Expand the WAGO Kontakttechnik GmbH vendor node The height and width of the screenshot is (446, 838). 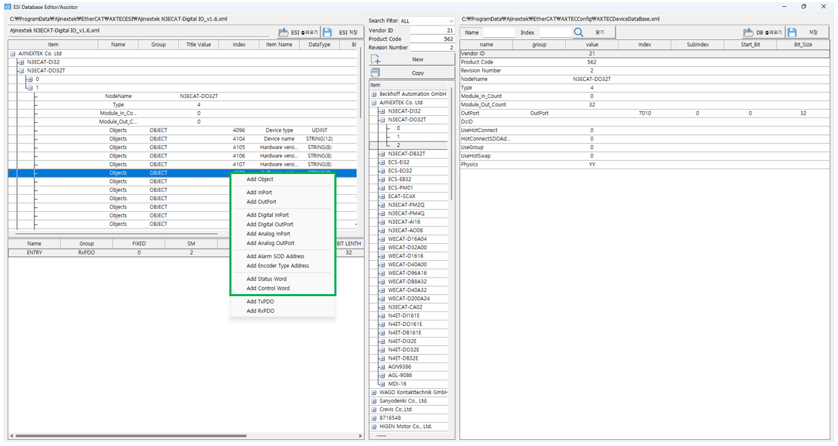[374, 392]
